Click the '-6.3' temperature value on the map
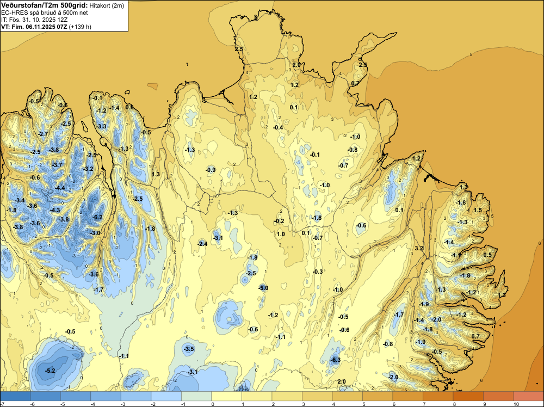The image size is (544, 407). 336,360
